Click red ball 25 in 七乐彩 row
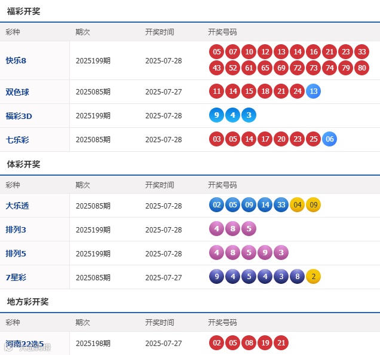 [x=313, y=139]
